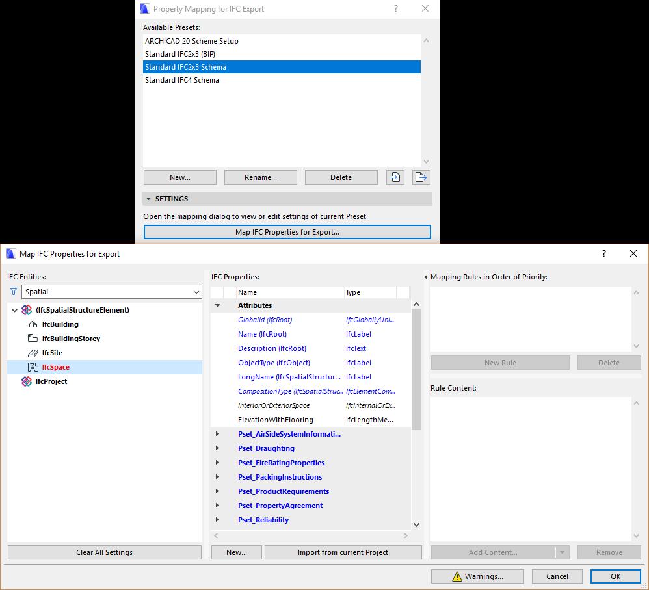Collapse the Attributes property group
This screenshot has width=649, height=590.
click(217, 305)
